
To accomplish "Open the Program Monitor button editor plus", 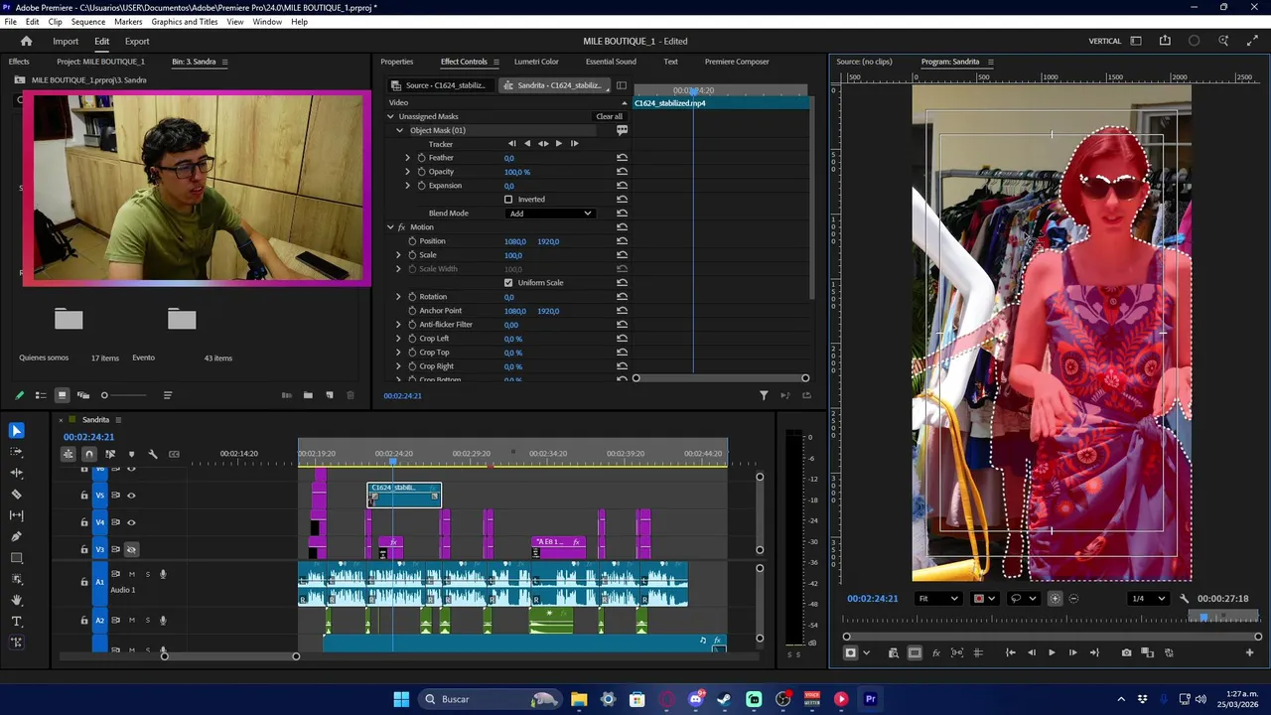I will pyautogui.click(x=1249, y=652).
